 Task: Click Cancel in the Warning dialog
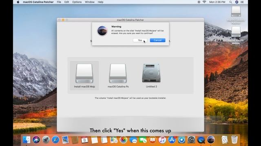(157, 40)
